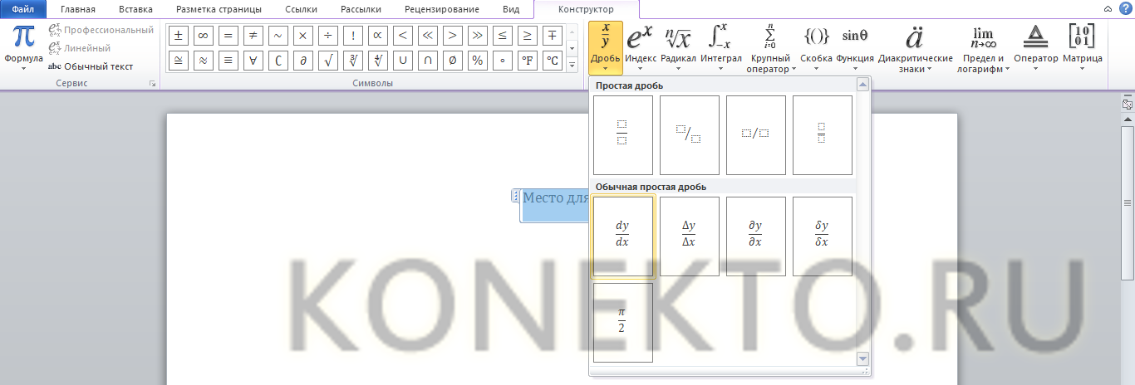Click the Файл button
Screen dimensions: 1135x385
22,10
